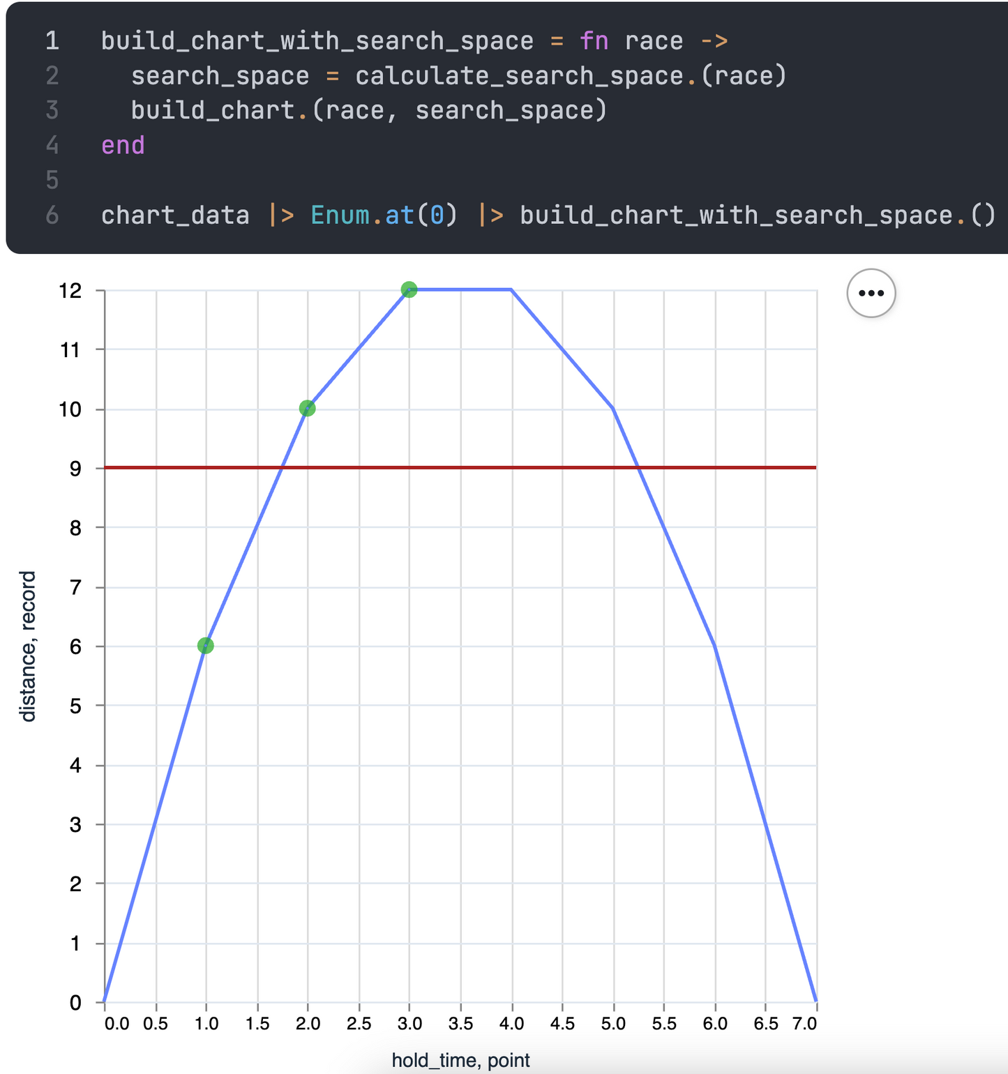Select the search_space variable on line 2

tap(220, 75)
